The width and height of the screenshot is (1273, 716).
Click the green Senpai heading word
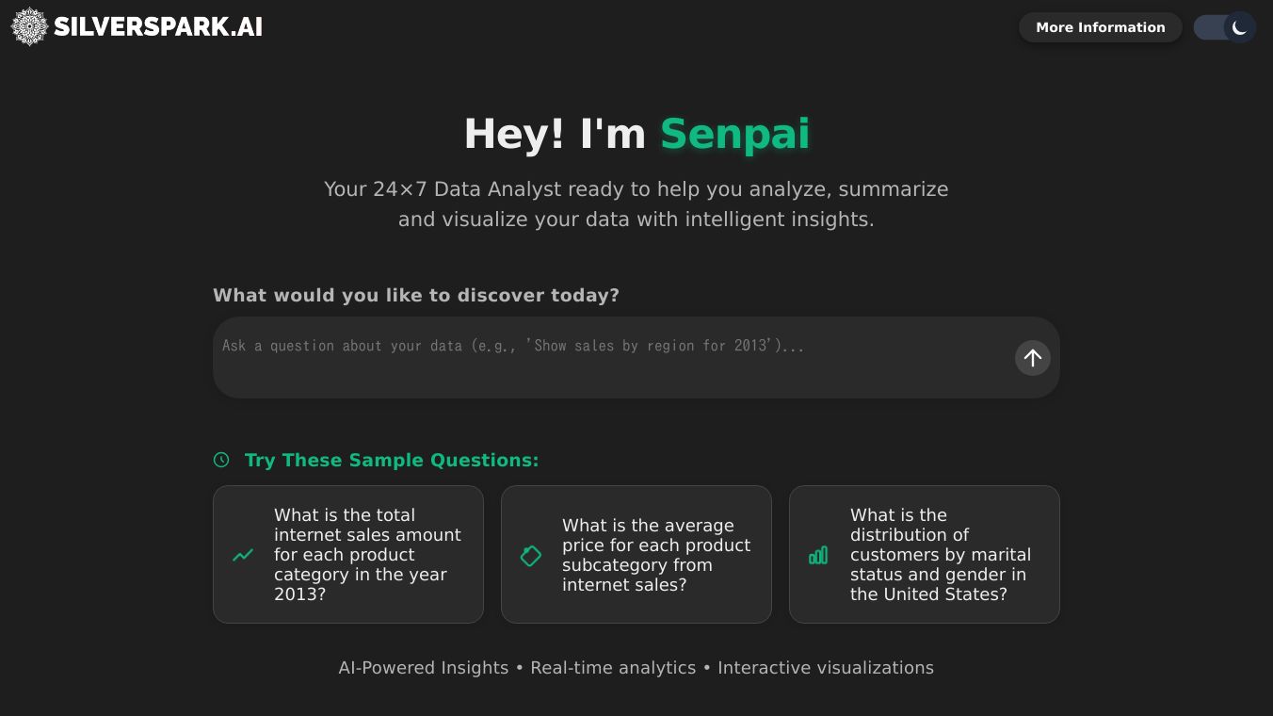[x=734, y=133]
